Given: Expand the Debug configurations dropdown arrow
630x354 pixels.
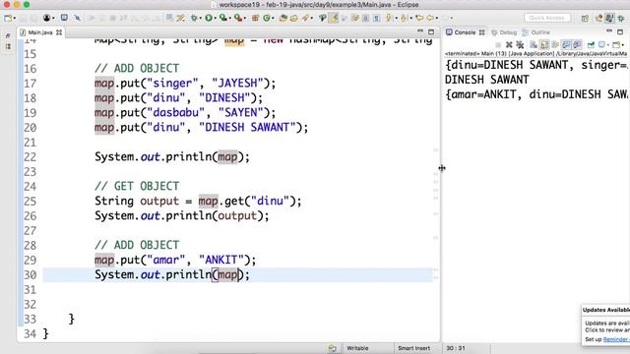Looking at the screenshot, I should [200, 18].
